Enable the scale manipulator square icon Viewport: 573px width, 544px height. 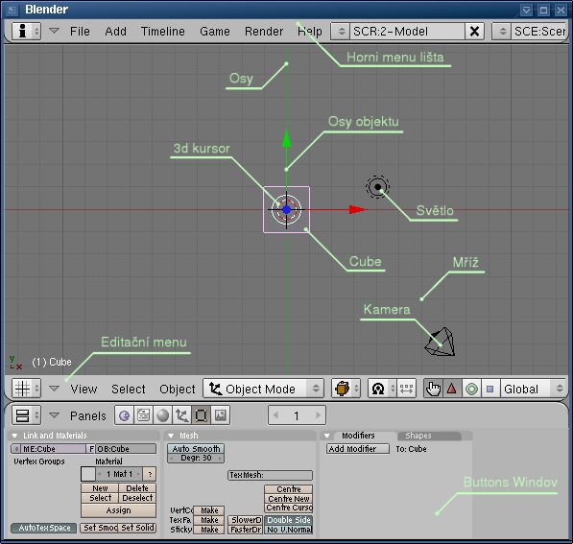(x=490, y=389)
